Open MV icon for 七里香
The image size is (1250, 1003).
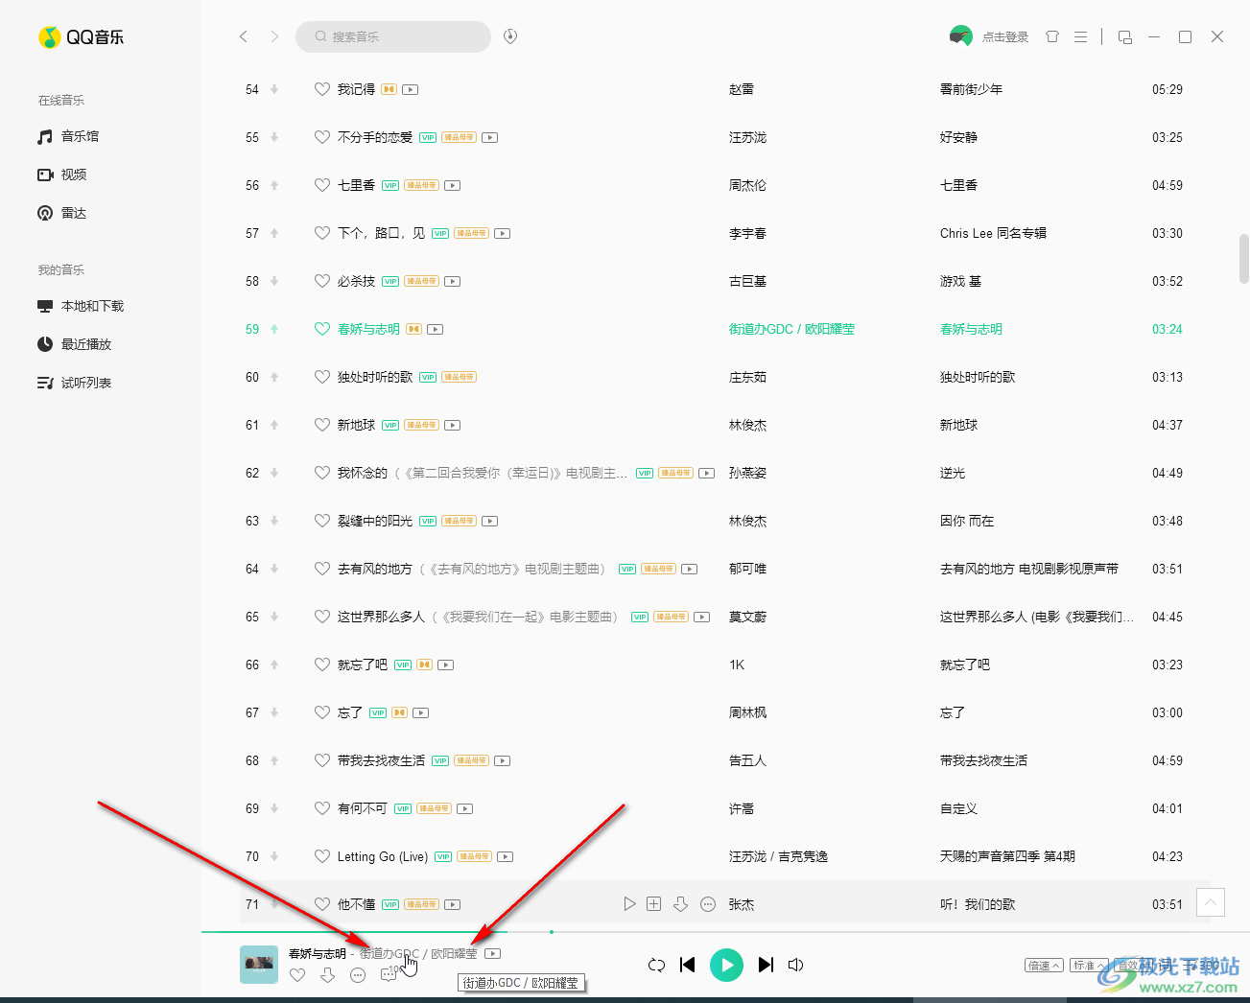coord(453,185)
